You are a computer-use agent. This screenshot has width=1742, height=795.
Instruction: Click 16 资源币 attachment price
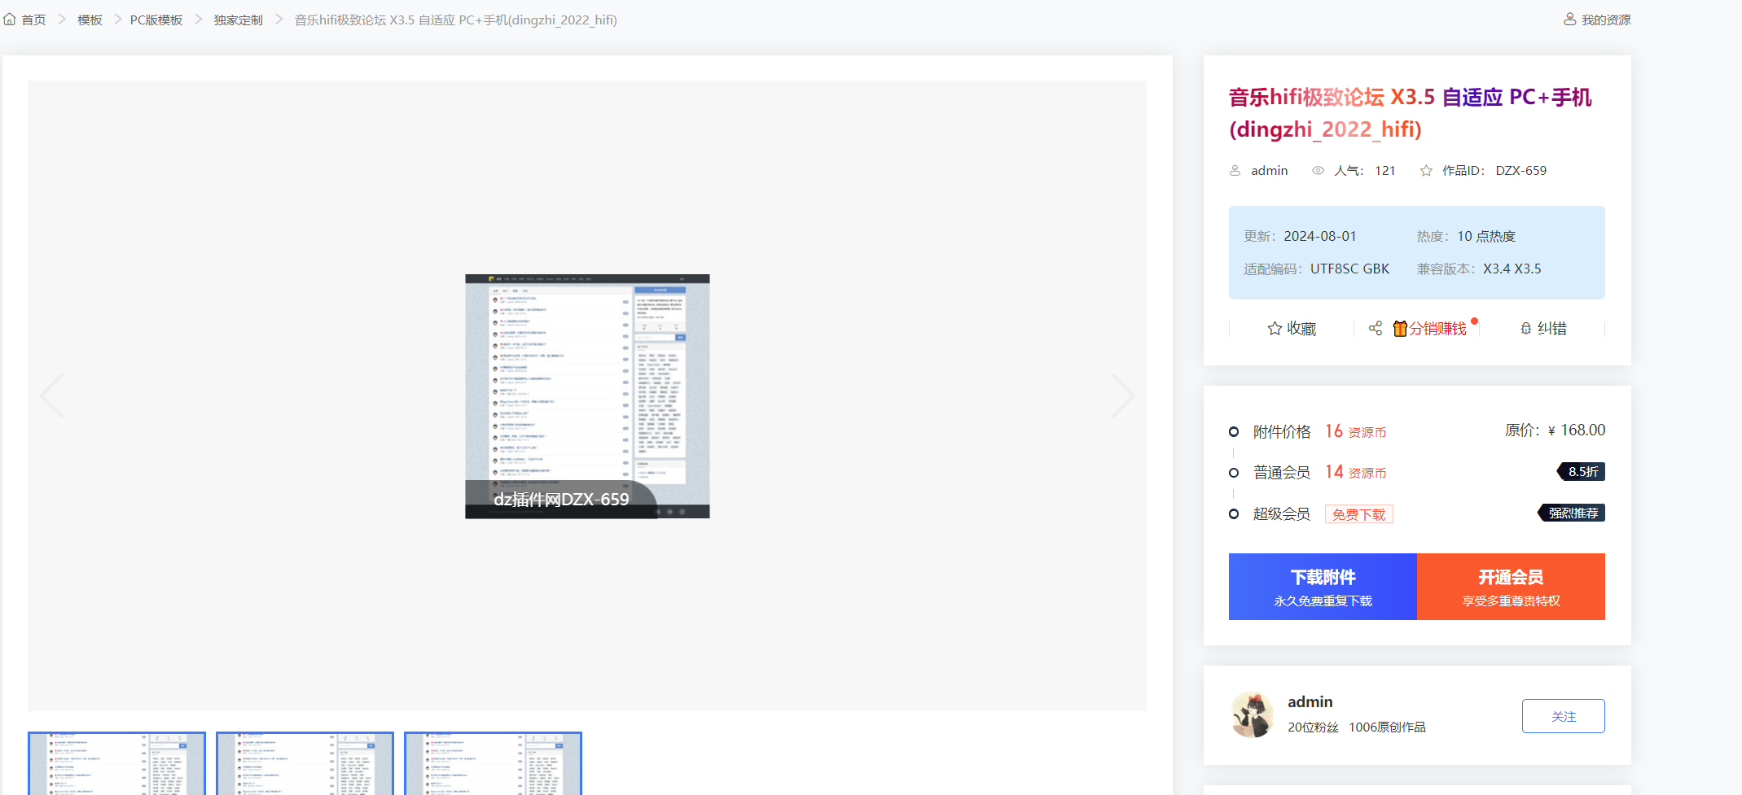[1355, 431]
